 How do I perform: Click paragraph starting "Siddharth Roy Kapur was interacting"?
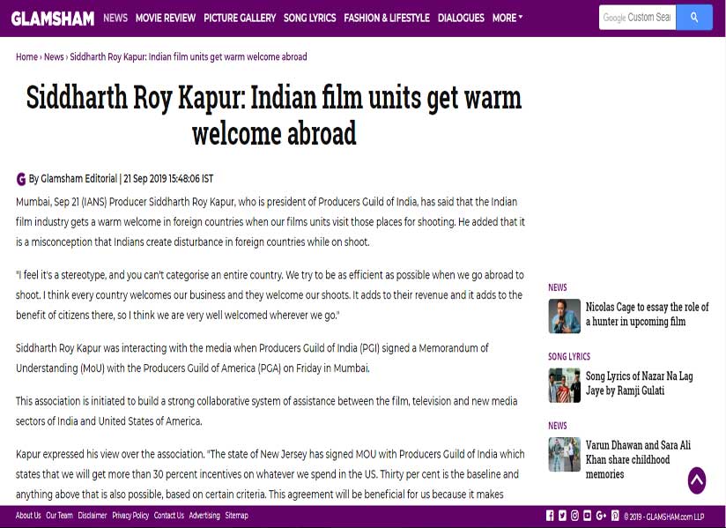[252, 358]
